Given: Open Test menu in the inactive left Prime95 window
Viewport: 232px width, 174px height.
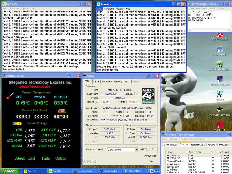Looking at the screenshot, I should click(5, 8).
